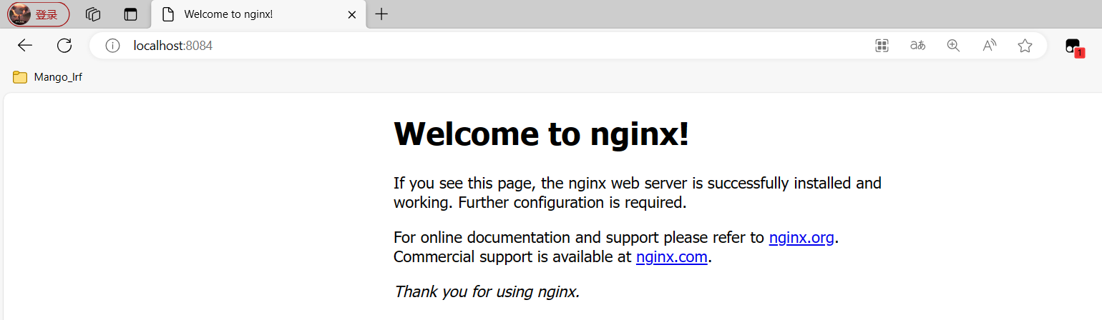Screen dimensions: 1102x320
Task: Click 'Further configuration is required.' text
Action: pos(572,203)
